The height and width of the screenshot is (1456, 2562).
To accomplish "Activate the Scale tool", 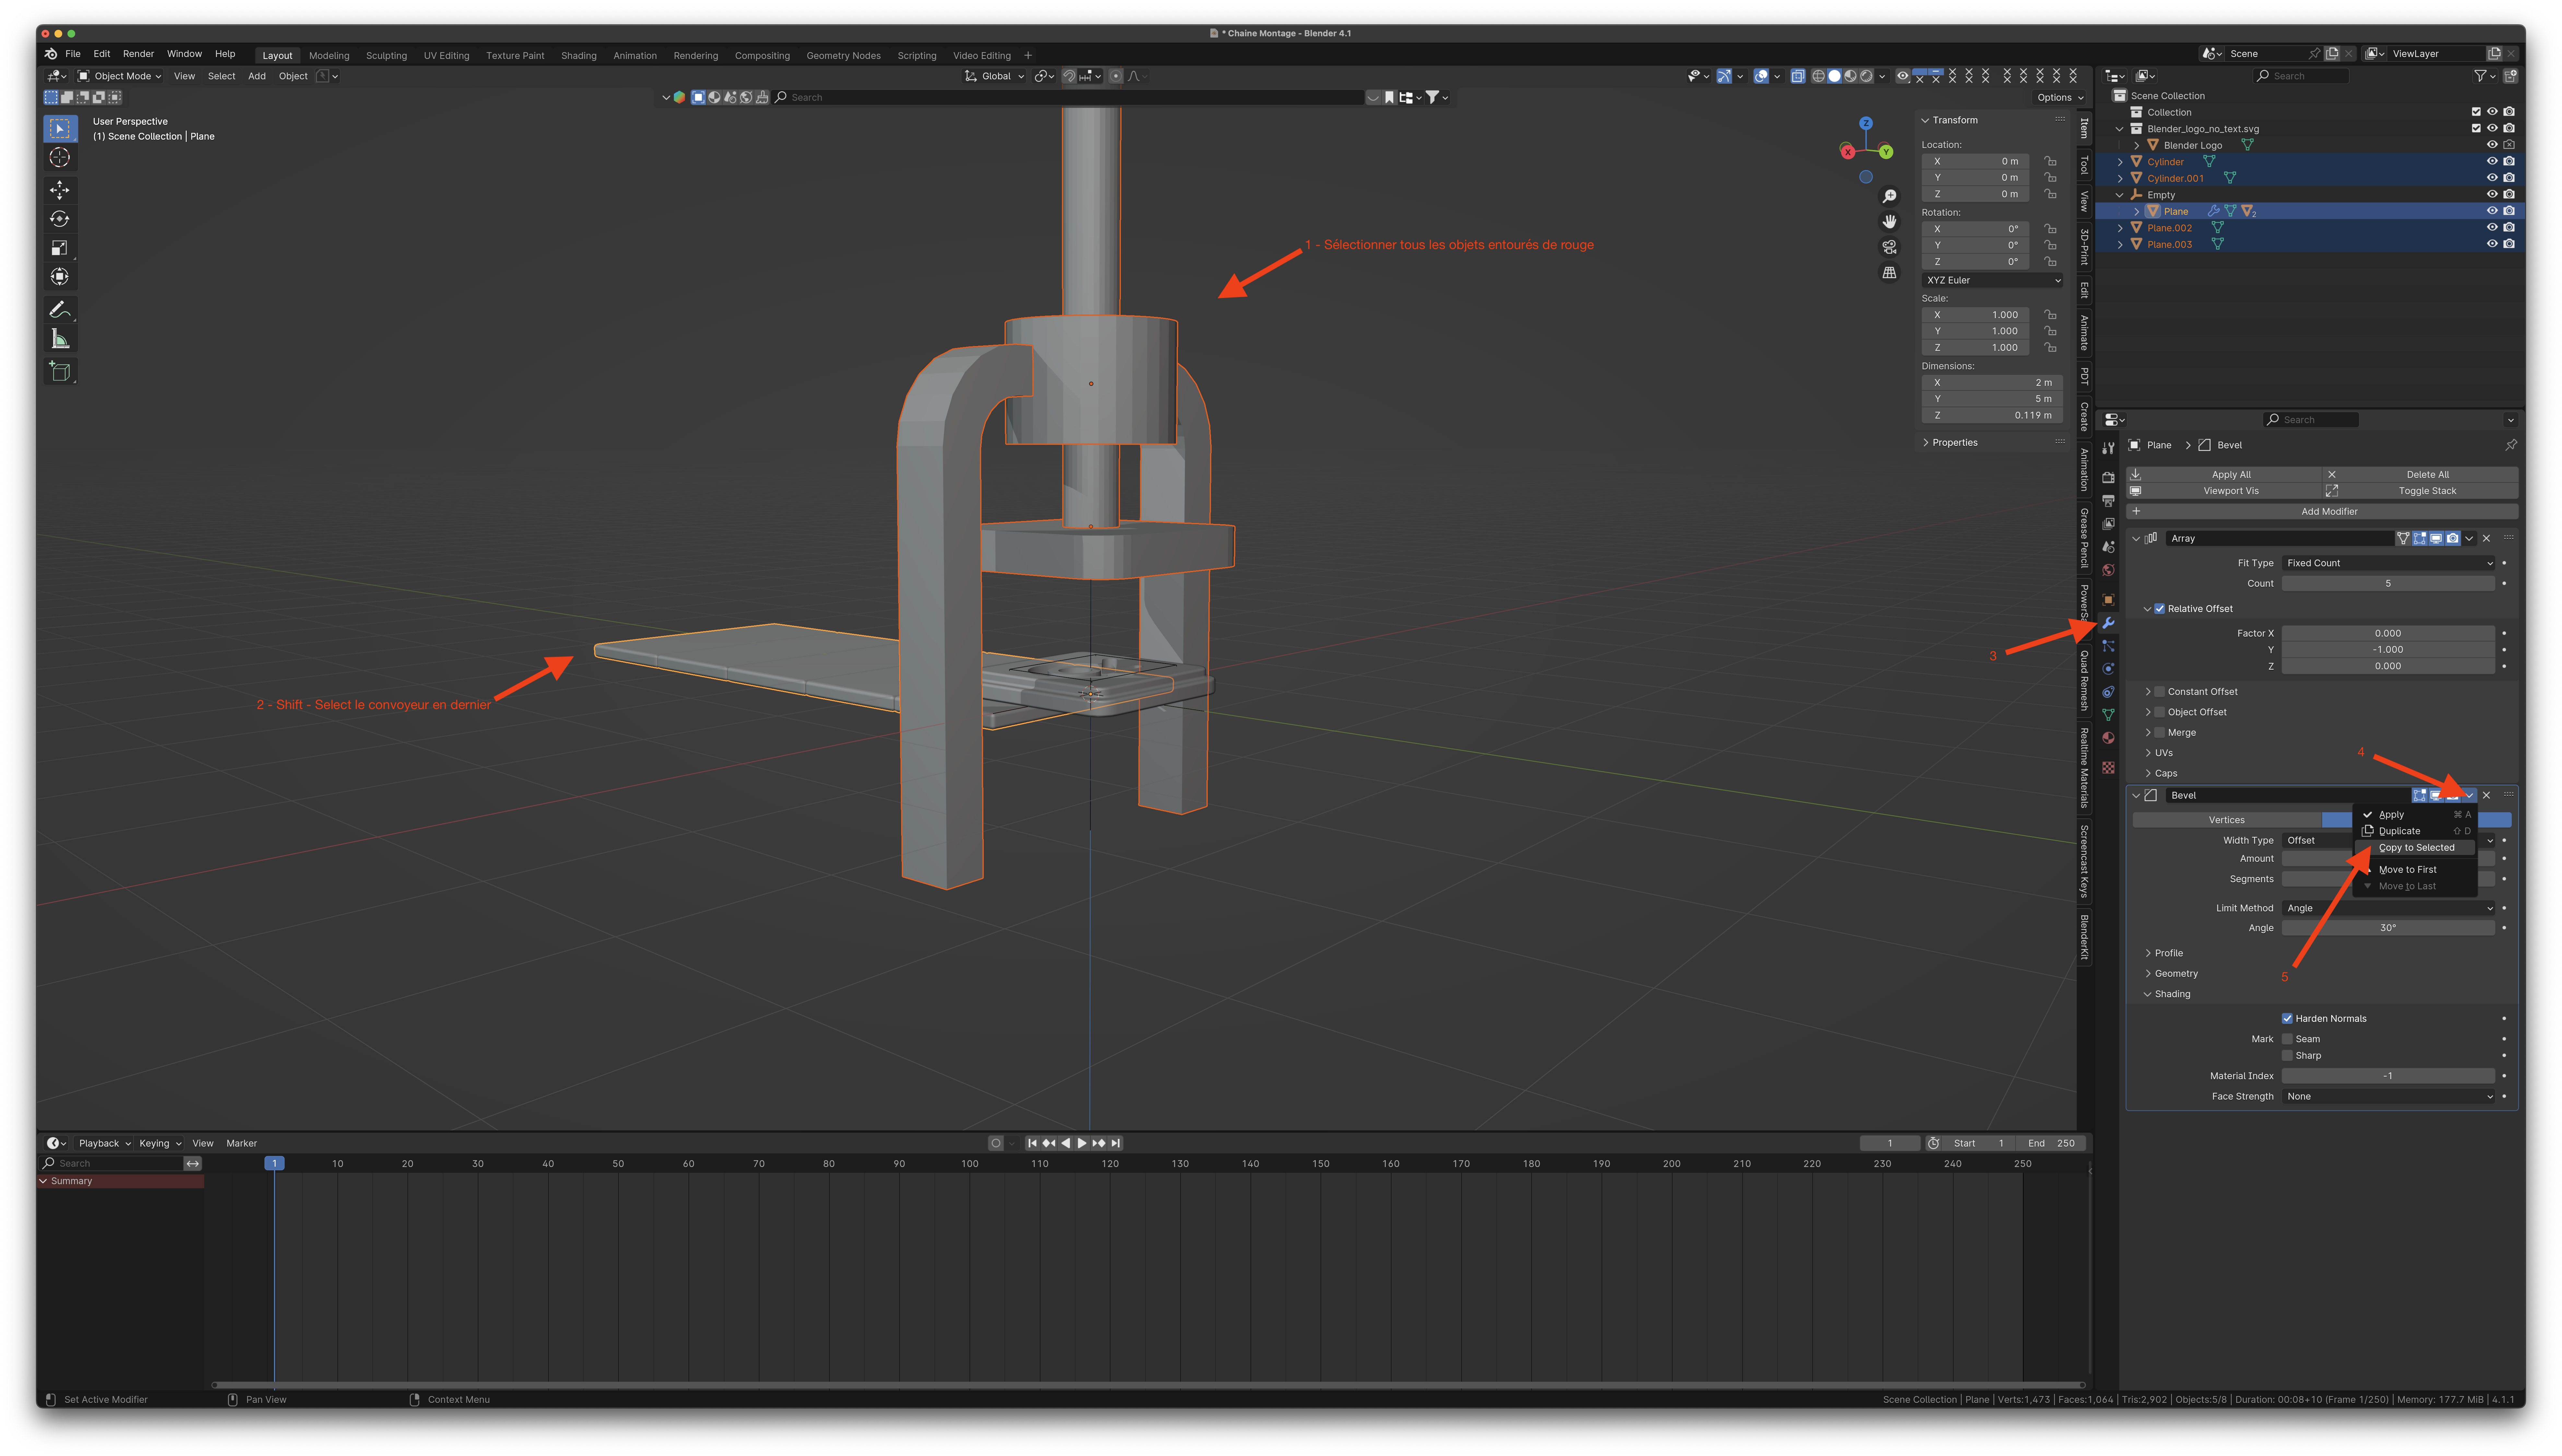I will 60,248.
